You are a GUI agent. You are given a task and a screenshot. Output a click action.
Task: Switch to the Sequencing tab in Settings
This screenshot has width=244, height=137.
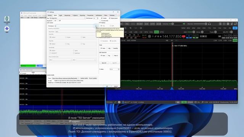67,15
